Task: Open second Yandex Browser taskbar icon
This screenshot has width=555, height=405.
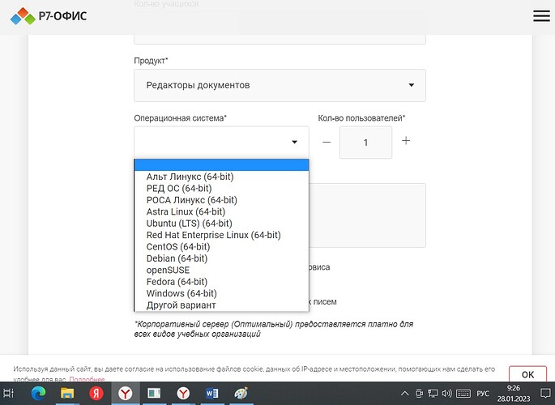Action: point(183,393)
